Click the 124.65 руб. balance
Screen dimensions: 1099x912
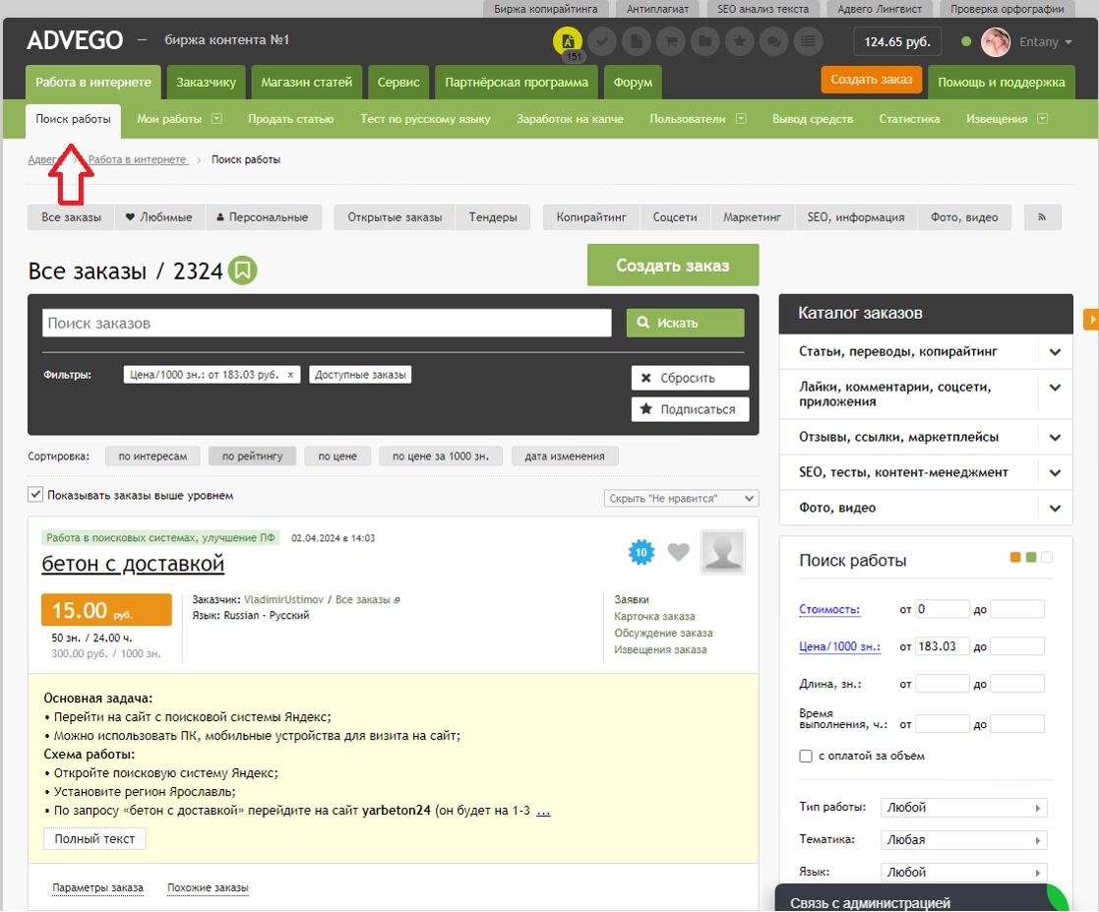point(897,41)
